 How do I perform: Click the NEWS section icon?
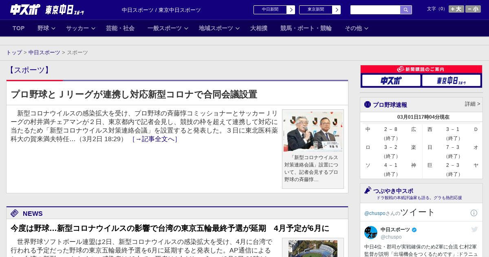tap(15, 213)
